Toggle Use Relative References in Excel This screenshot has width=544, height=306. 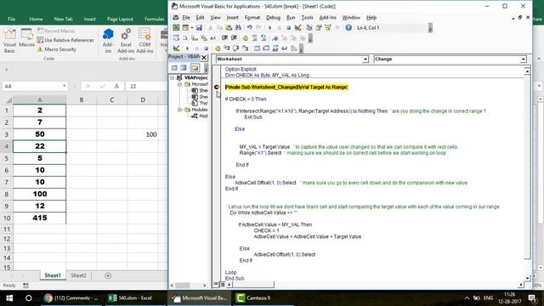66,40
